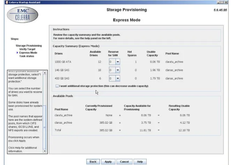Open Reserve for SAN dropdown for 146 GB SAS
The image size is (231, 165).
(x=118, y=70)
